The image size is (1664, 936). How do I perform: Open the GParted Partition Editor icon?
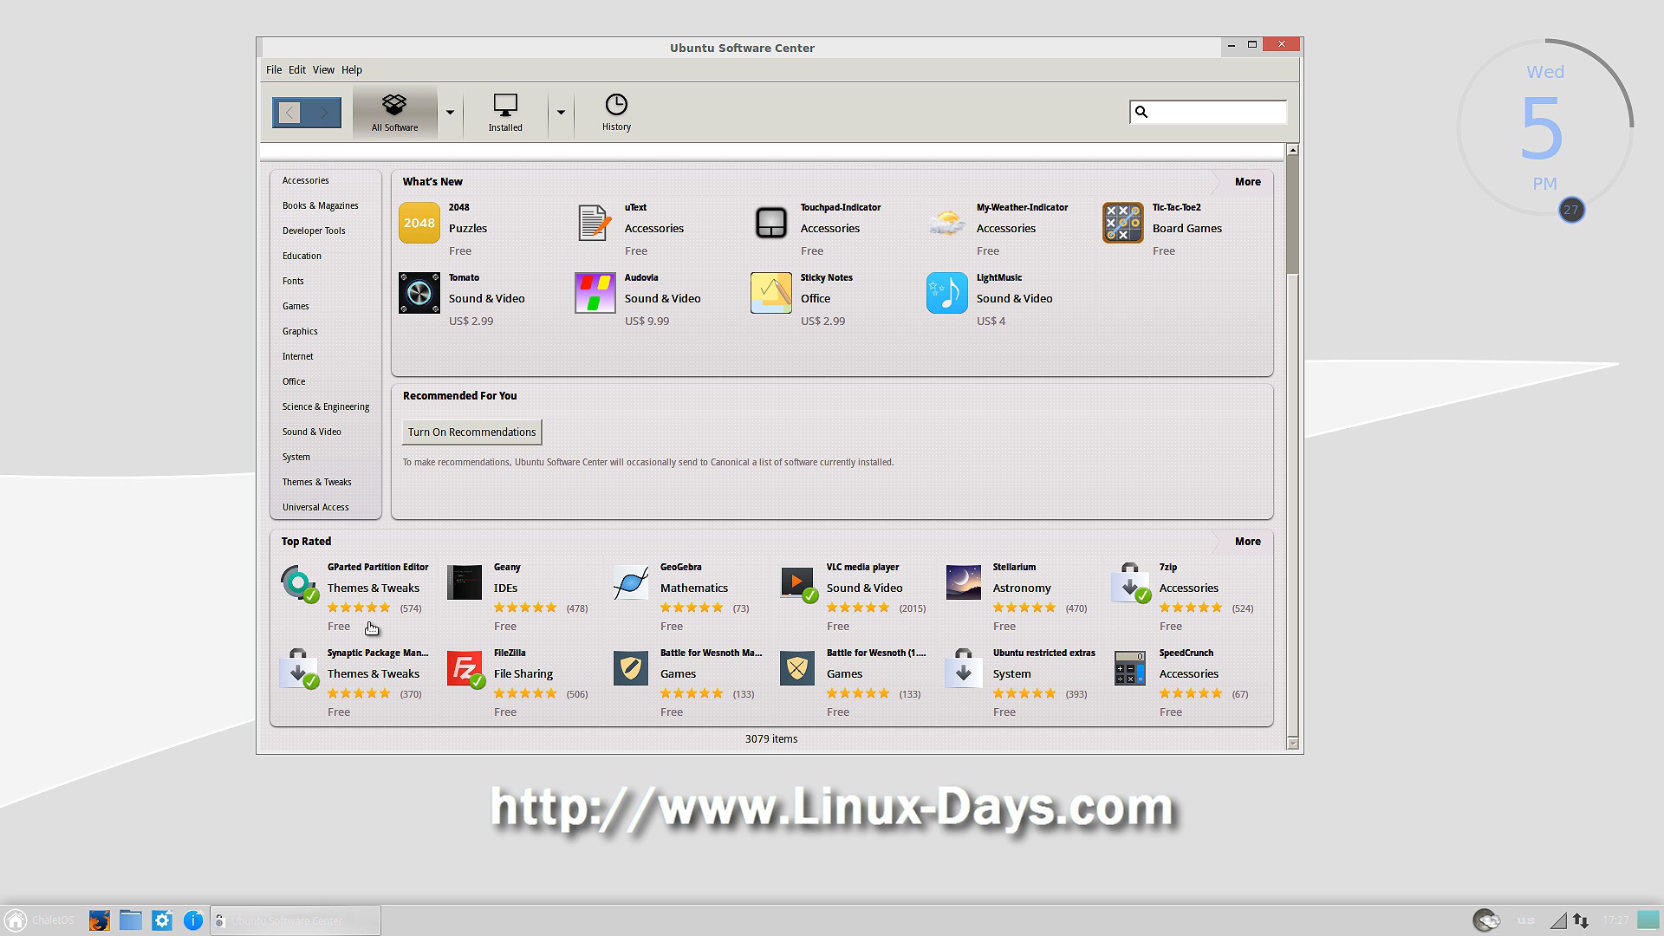click(299, 582)
